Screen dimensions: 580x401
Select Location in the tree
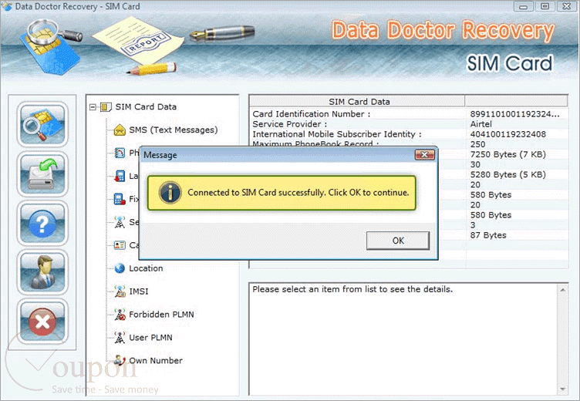coord(146,268)
